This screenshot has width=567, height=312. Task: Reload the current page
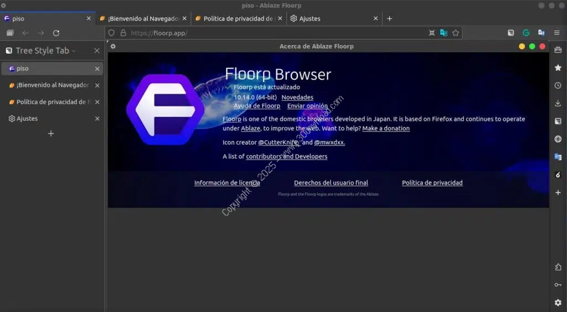pos(56,33)
